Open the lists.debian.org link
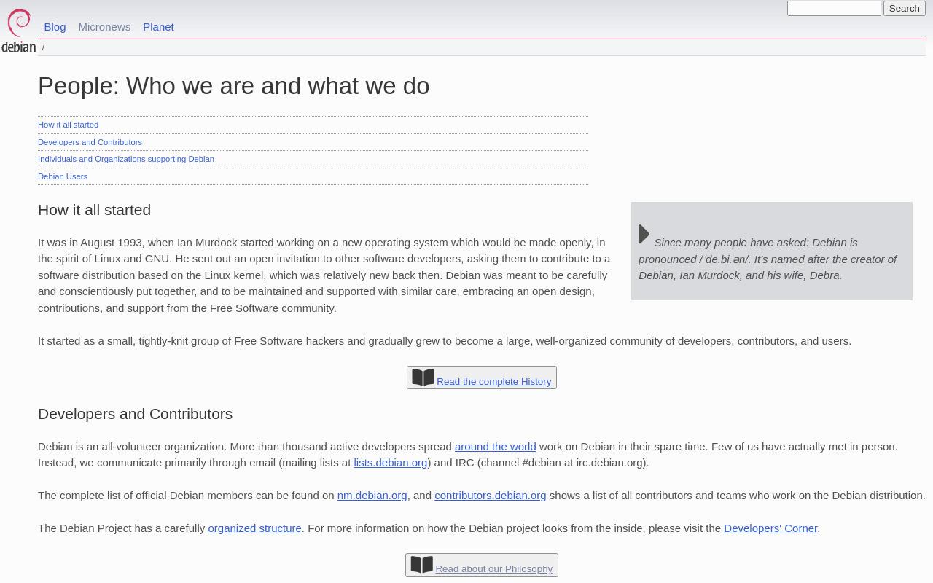The height and width of the screenshot is (583, 933). [390, 463]
